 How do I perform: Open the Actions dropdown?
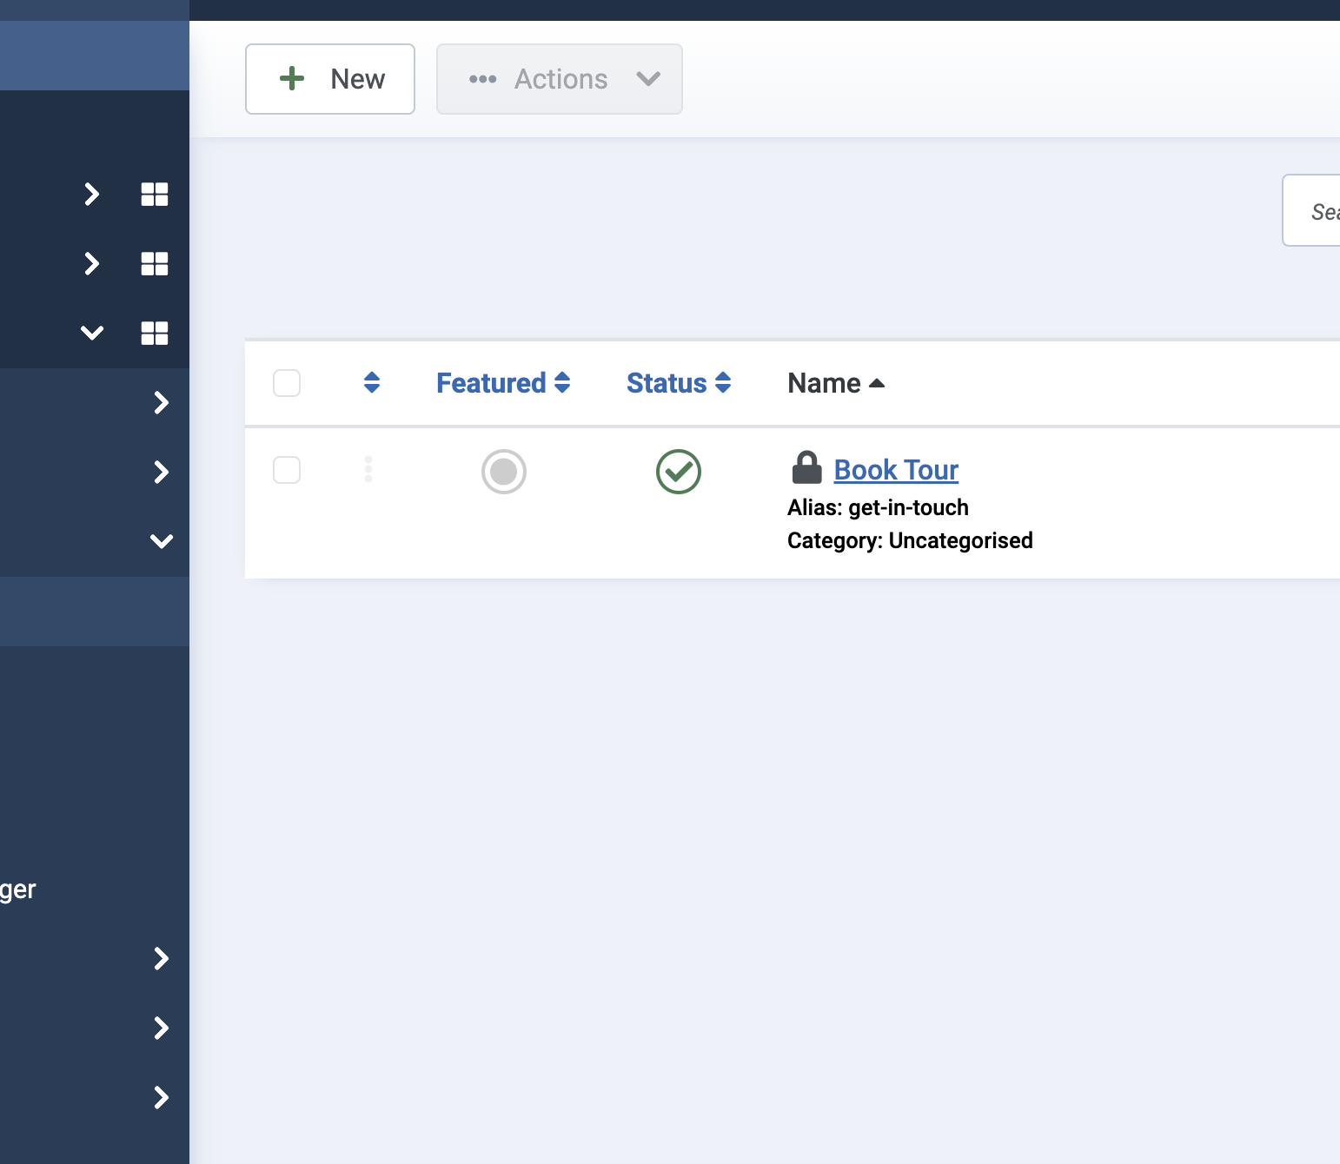pos(560,79)
